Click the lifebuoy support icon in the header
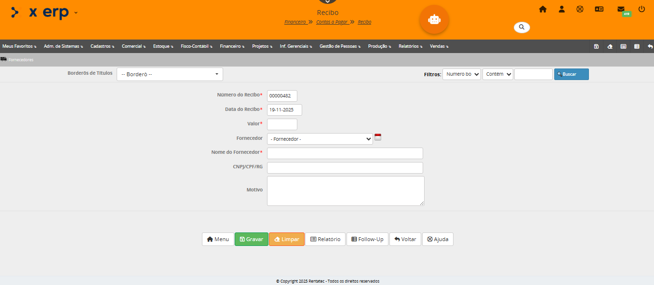Viewport: 654px width, 285px height. pos(580,9)
